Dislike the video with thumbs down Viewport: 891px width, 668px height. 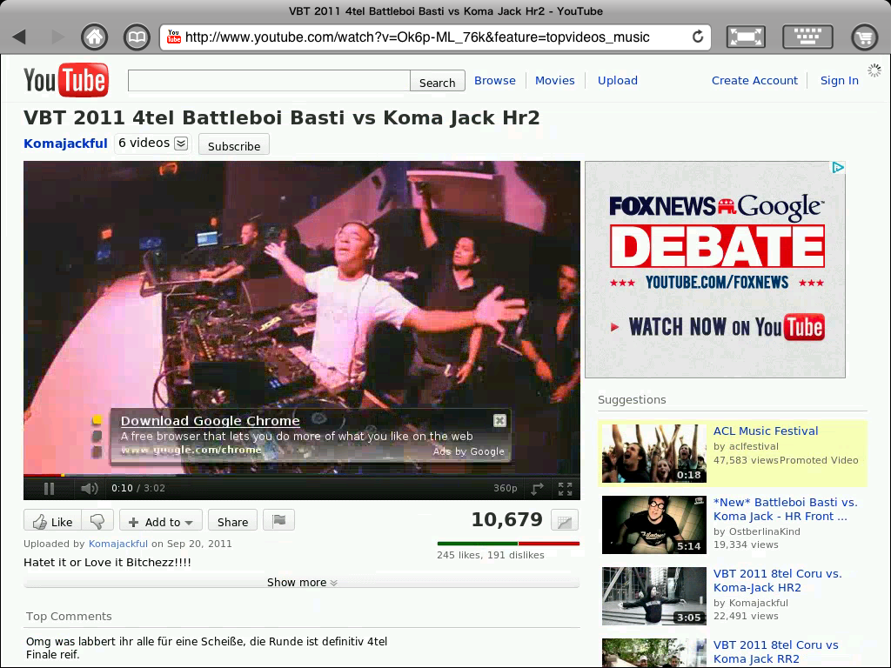[x=96, y=520]
